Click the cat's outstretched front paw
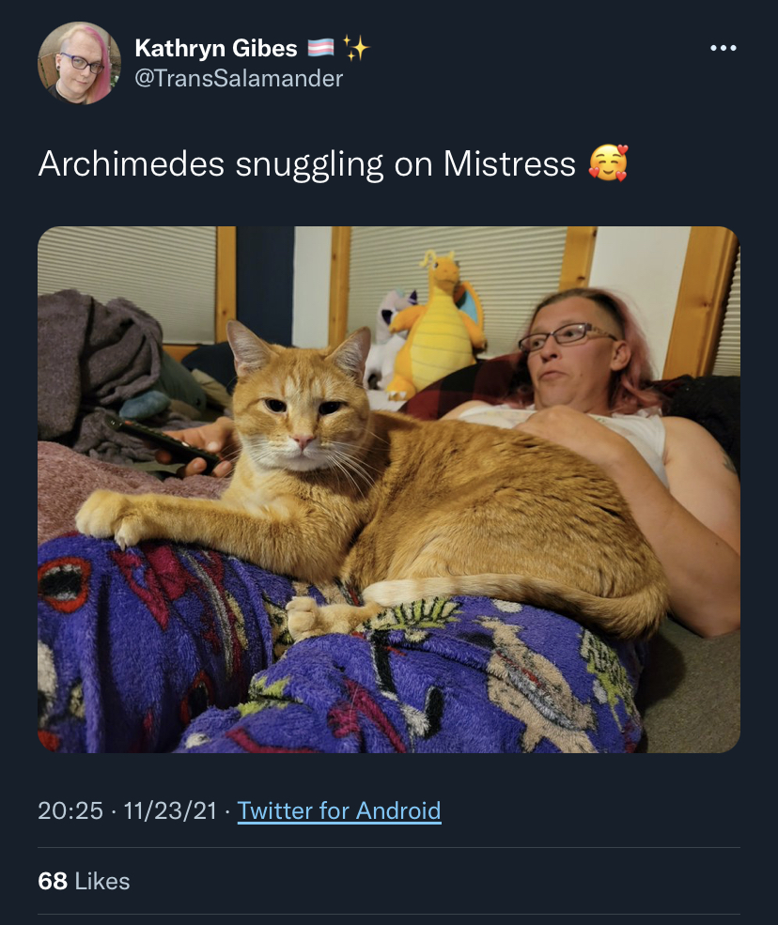778x925 pixels. click(x=109, y=518)
